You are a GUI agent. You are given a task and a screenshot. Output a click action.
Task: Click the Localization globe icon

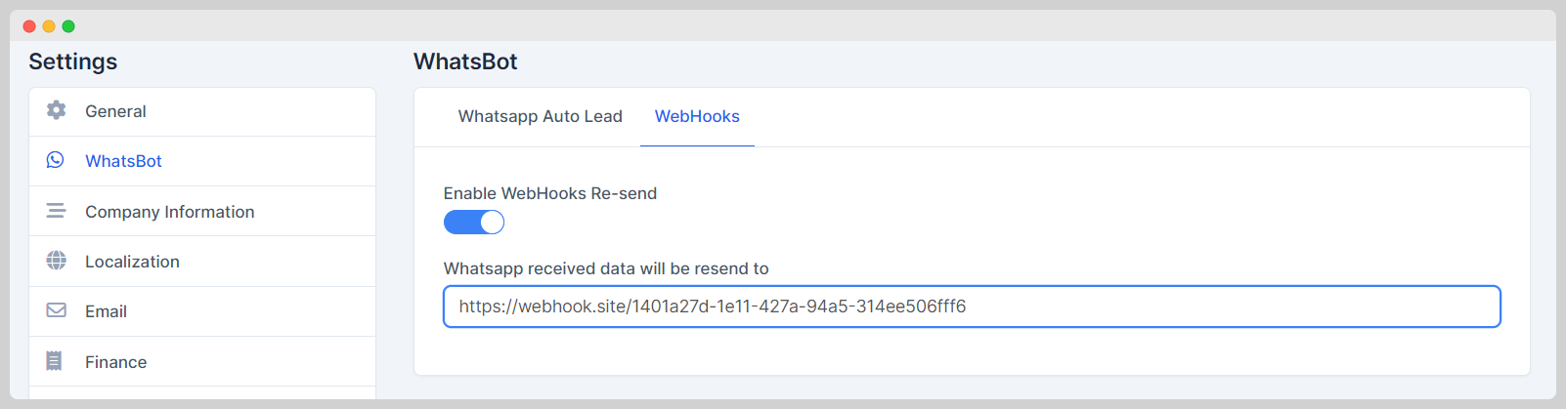(x=57, y=261)
